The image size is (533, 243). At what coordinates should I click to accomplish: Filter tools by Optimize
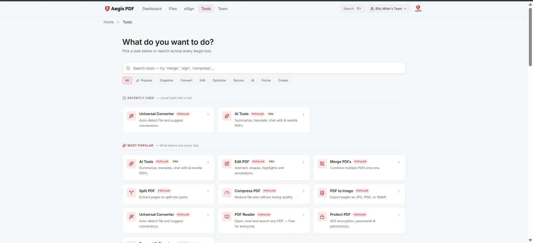[x=219, y=80]
